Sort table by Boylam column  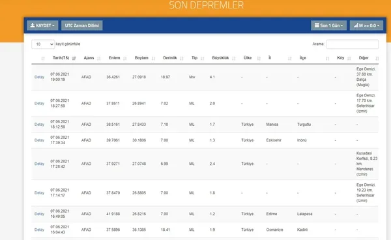(x=141, y=58)
